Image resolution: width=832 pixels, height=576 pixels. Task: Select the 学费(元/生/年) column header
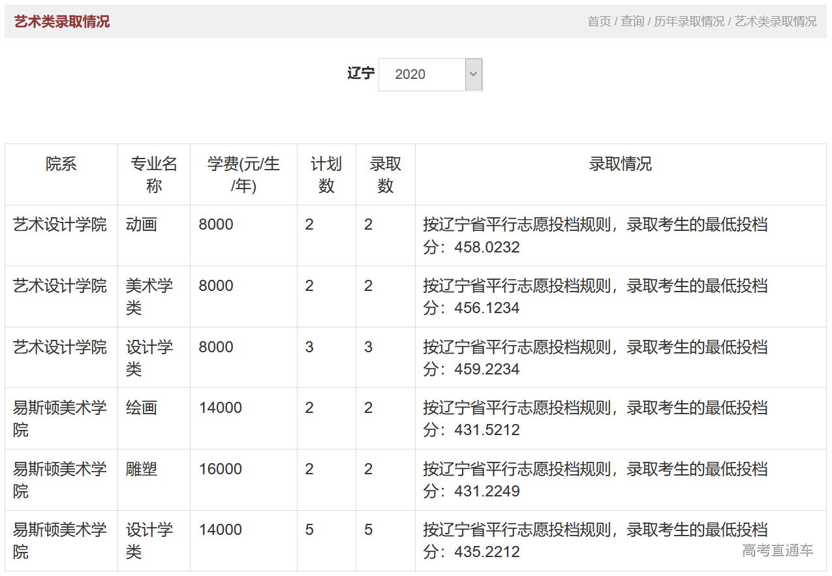243,174
